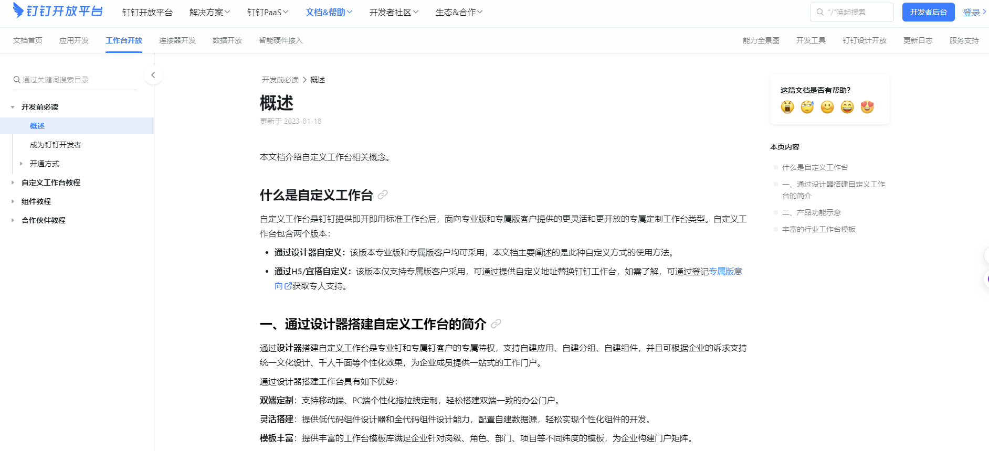Go to 钉钉开放平台 in the top menu
The height and width of the screenshot is (451, 989).
coord(148,12)
